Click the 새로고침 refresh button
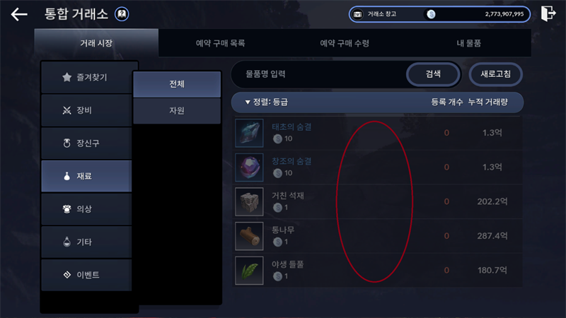Image resolution: width=566 pixels, height=318 pixels. [496, 74]
